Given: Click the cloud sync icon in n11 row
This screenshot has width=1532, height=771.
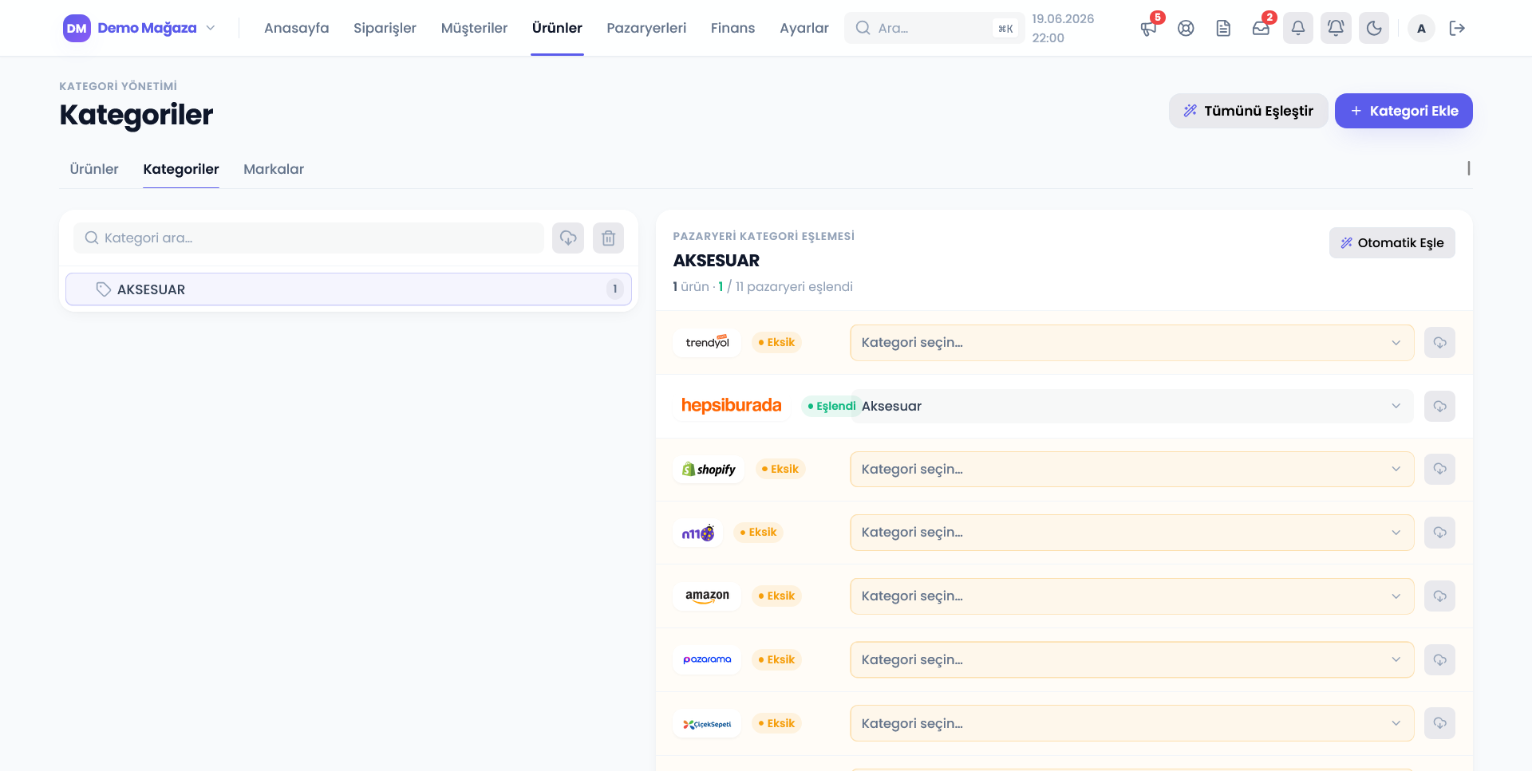Looking at the screenshot, I should (x=1439, y=533).
